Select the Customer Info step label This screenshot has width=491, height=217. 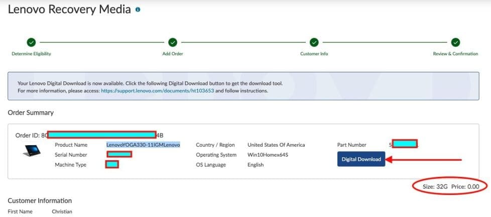[314, 54]
